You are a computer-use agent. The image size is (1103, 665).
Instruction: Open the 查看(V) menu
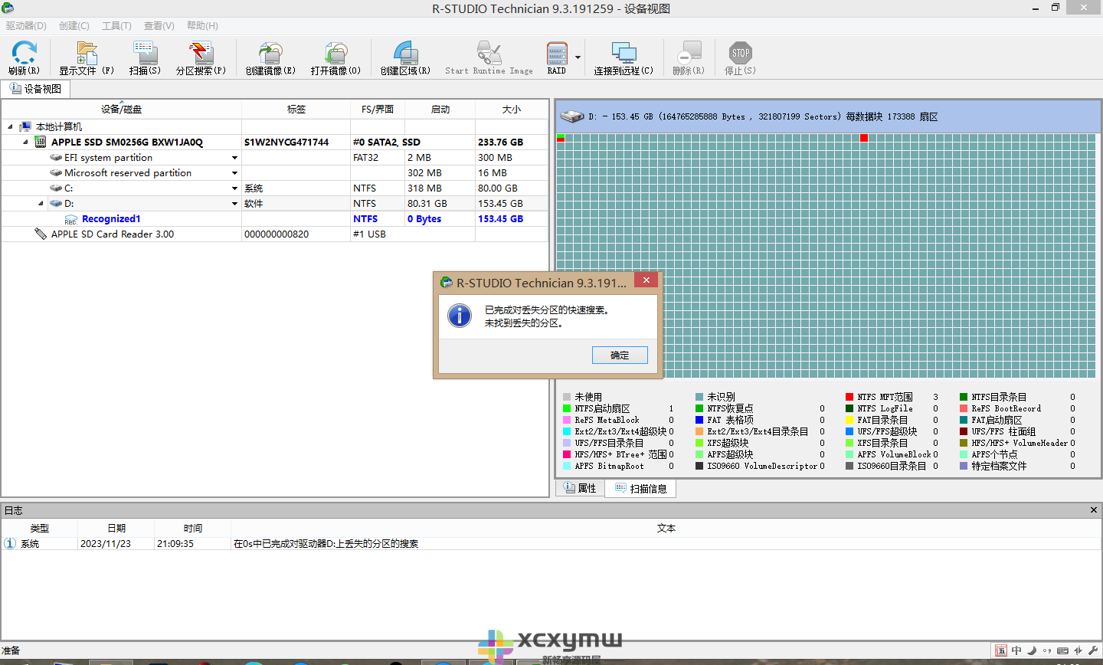[159, 25]
